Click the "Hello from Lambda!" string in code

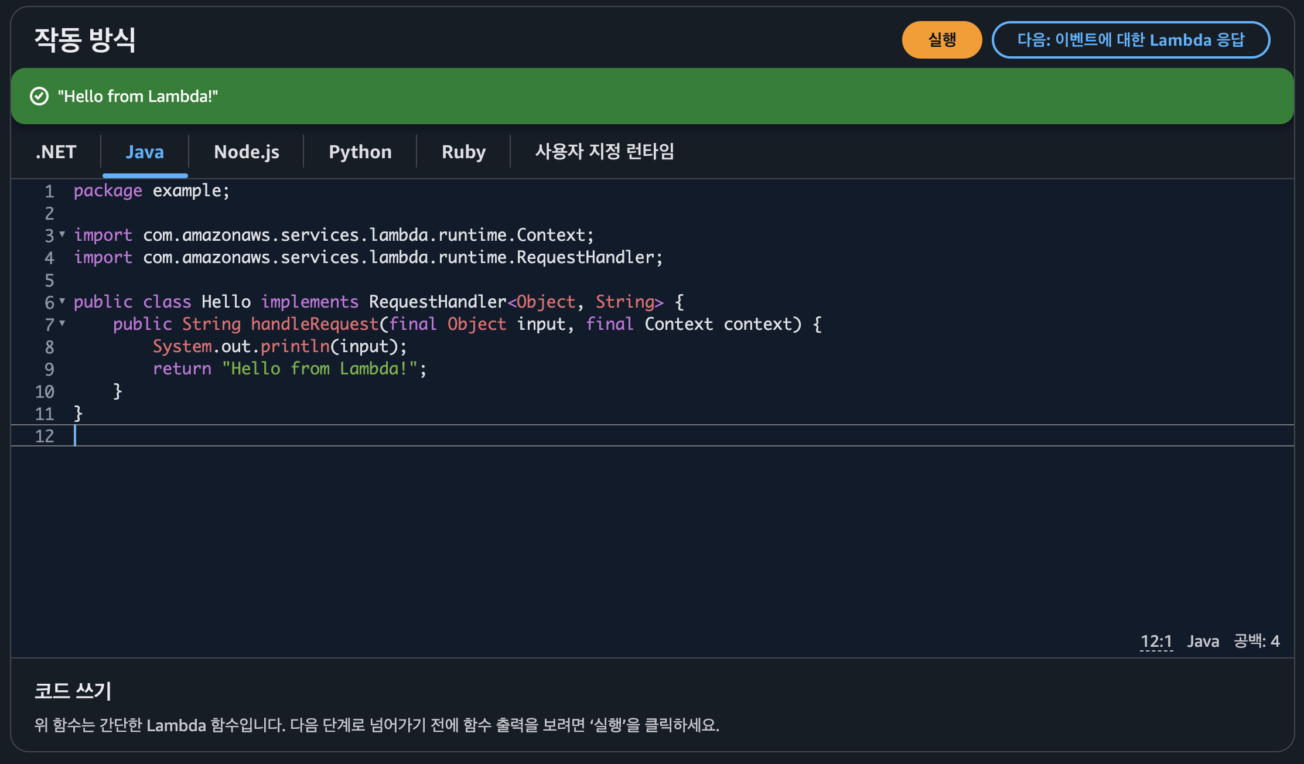coord(319,369)
